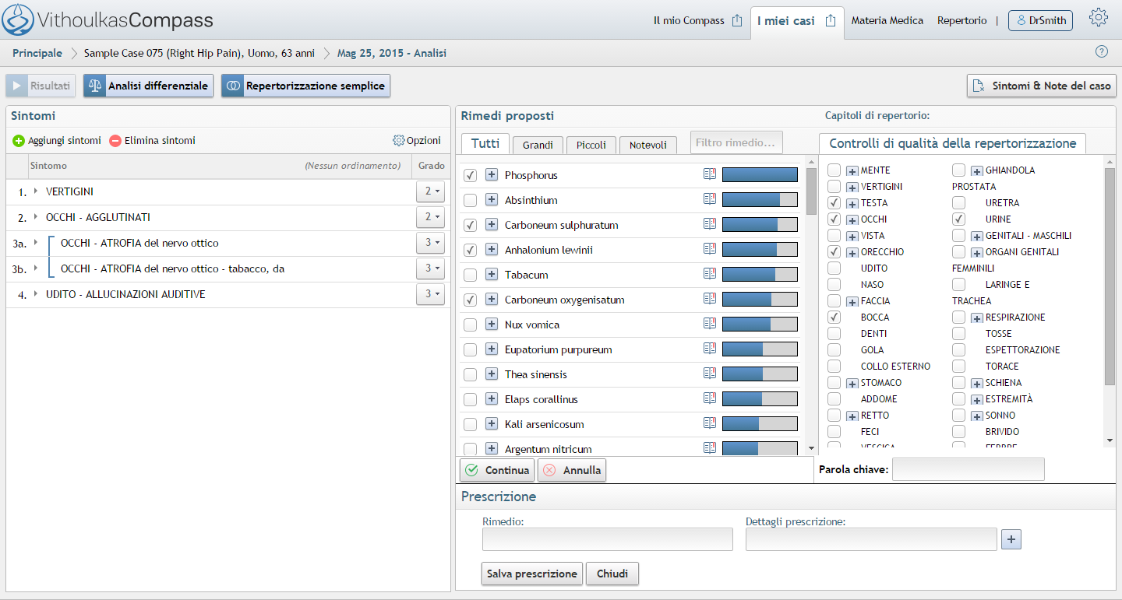Click the Phosphorus score bar

(760, 175)
